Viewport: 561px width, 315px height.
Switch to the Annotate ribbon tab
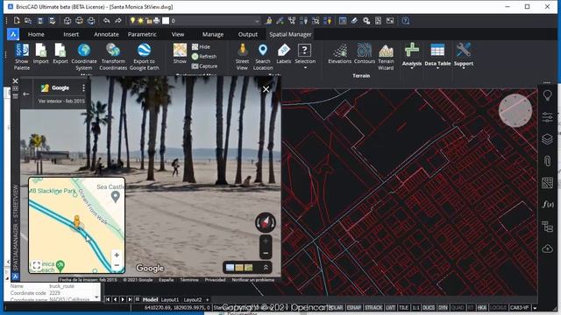[x=106, y=34]
